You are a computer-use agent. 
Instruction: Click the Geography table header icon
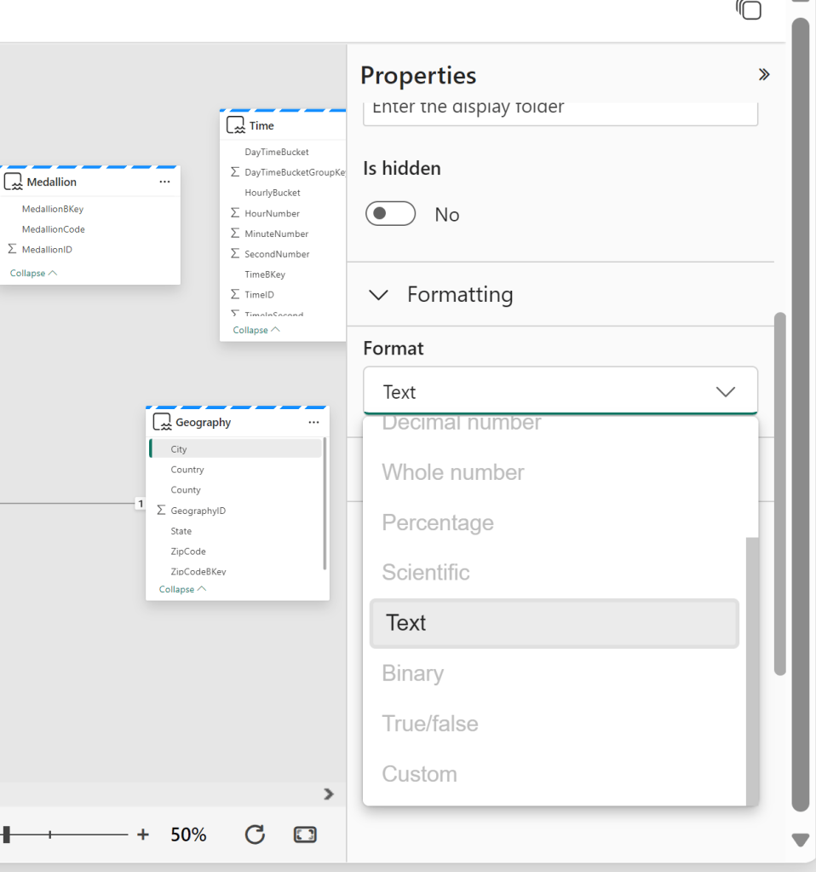click(162, 423)
